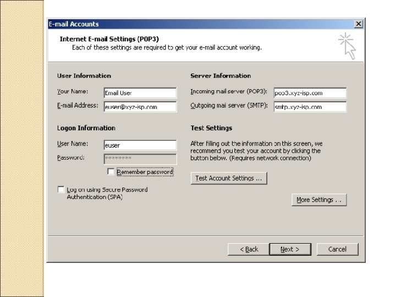396x297 pixels.
Task: Click the Test Settings section label
Action: [x=211, y=128]
